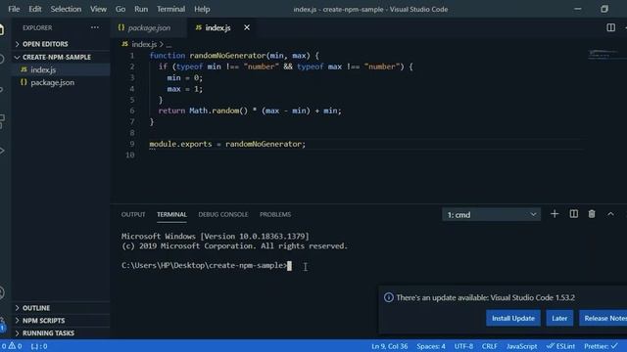Click the Ln 9, Col 36 status item
Image resolution: width=627 pixels, height=352 pixels.
pos(390,346)
